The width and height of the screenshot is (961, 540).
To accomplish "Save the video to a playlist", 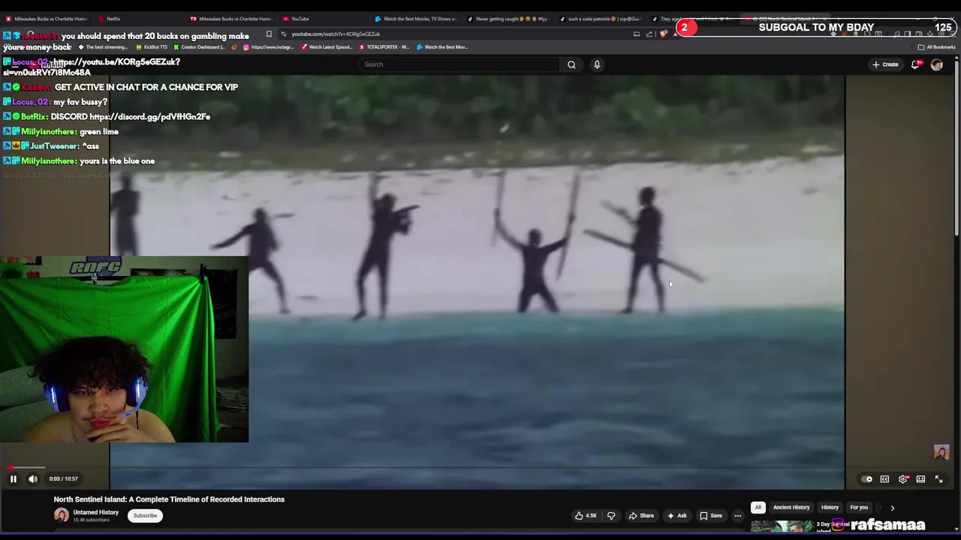I will tap(711, 515).
